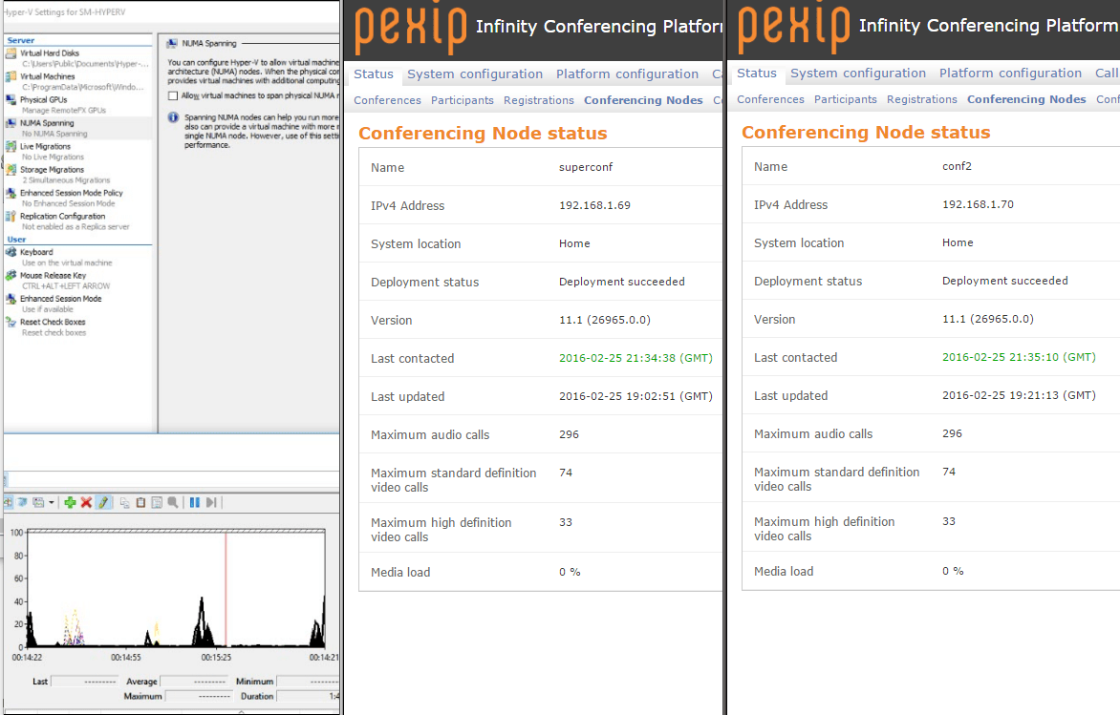
Task: Click Update Data step-forward icon
Action: [x=211, y=502]
